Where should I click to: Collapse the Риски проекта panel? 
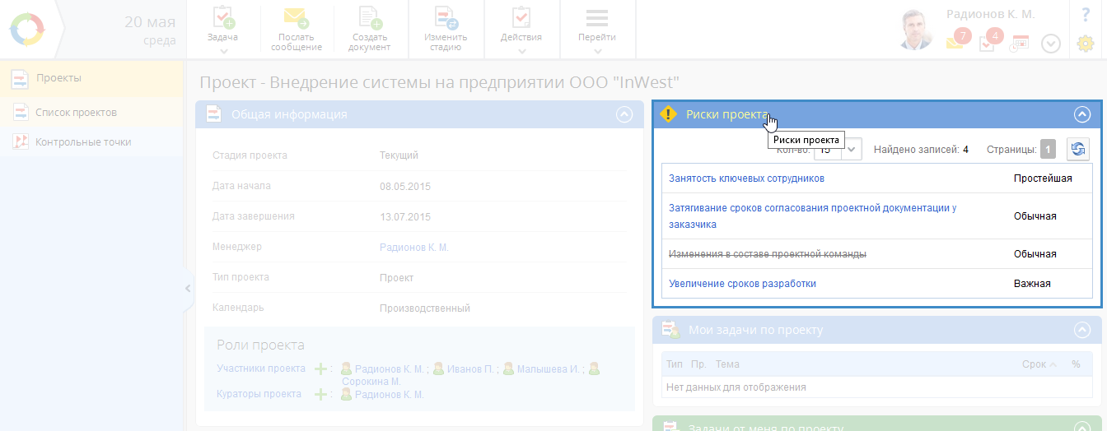(1082, 115)
